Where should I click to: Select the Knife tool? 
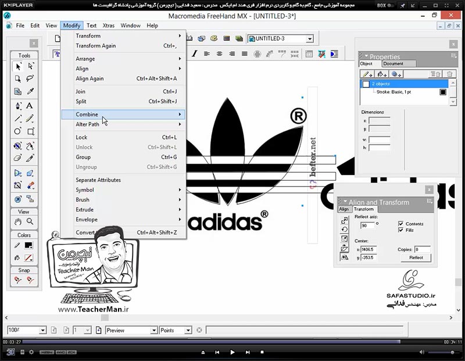click(x=30, y=158)
